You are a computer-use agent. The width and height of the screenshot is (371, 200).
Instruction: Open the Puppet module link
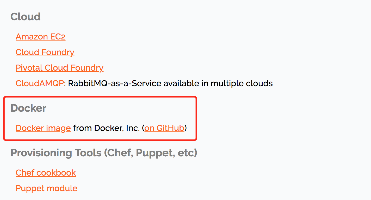46,188
